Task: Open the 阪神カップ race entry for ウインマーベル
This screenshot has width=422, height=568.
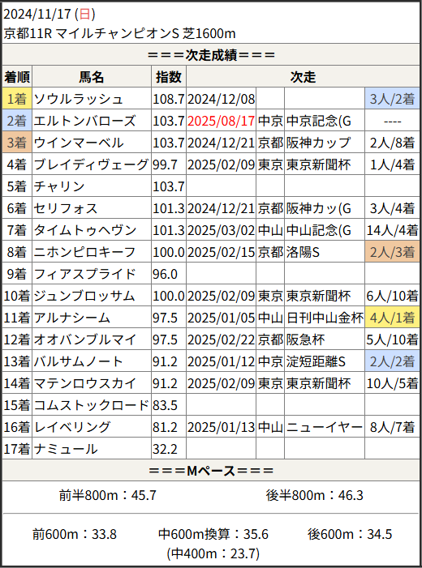Action: click(x=318, y=143)
